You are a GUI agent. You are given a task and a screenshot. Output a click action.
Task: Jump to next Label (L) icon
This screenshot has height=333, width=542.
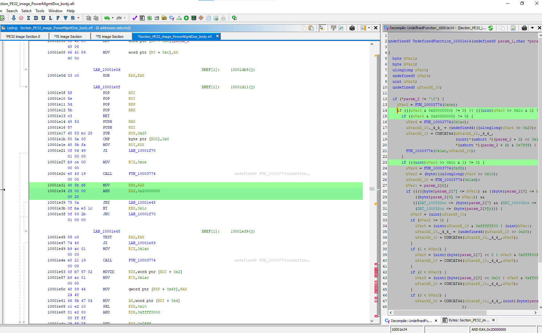[50, 18]
